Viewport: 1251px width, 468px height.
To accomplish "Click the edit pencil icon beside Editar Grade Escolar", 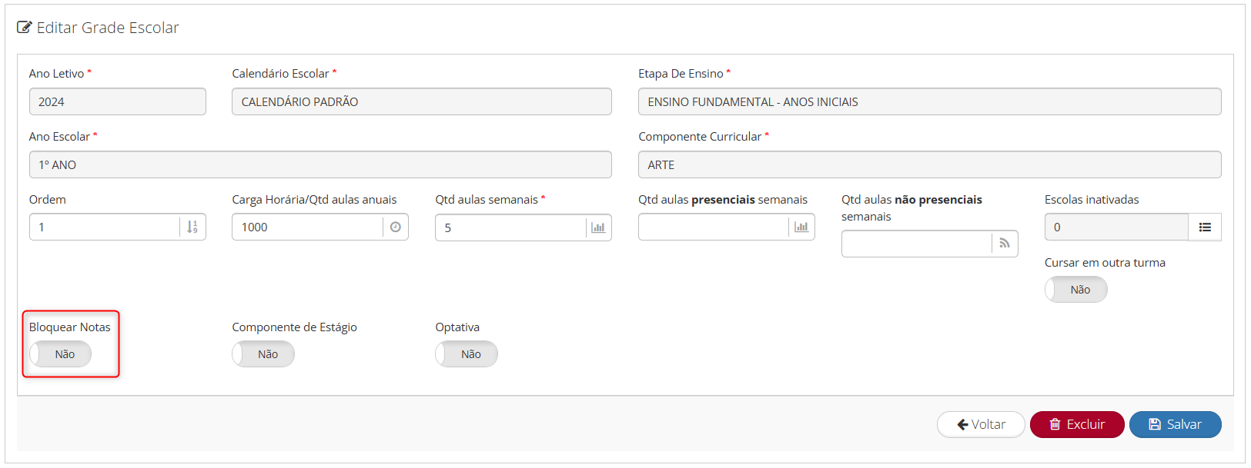I will click(x=24, y=28).
